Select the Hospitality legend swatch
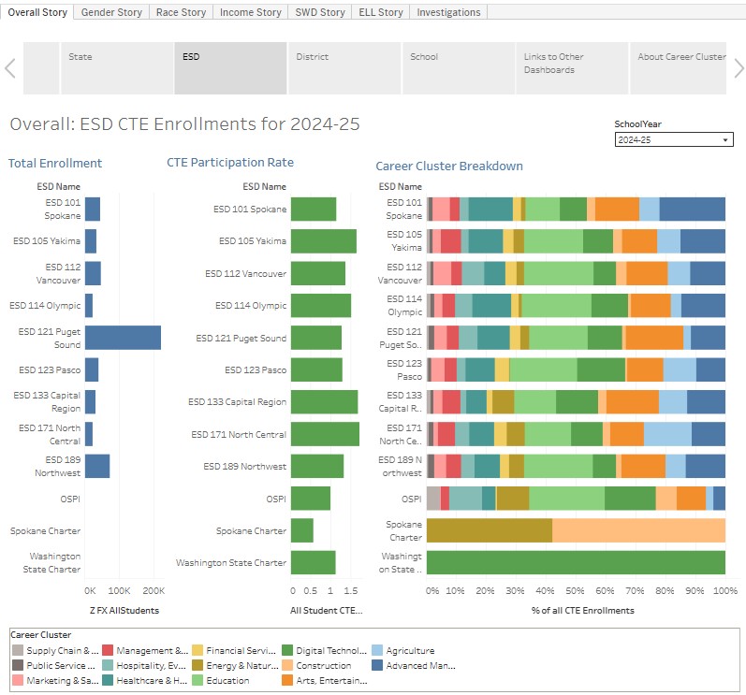 point(108,665)
